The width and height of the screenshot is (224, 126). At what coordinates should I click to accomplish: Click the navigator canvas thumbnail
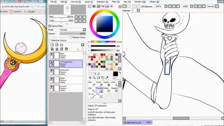pos(67,9)
